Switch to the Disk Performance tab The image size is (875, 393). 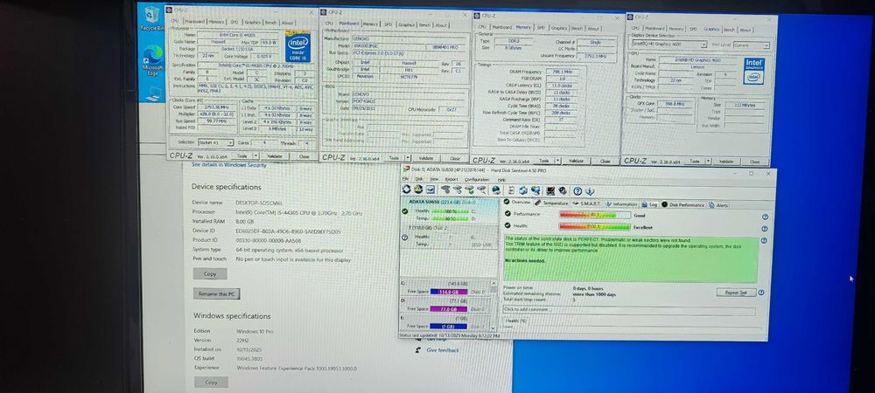coord(683,204)
